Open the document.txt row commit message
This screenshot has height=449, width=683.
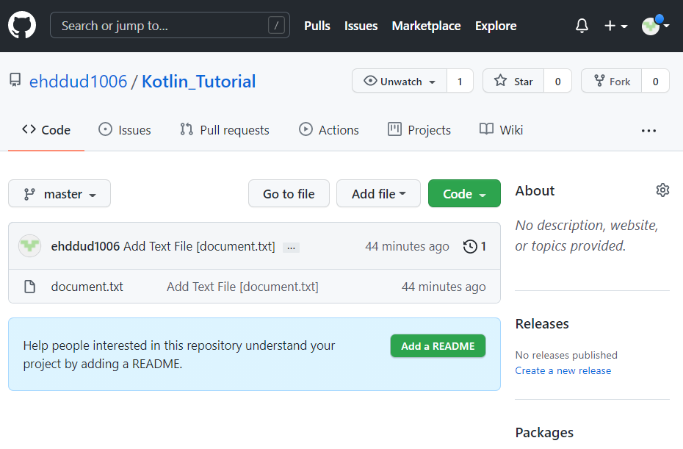pyautogui.click(x=242, y=287)
